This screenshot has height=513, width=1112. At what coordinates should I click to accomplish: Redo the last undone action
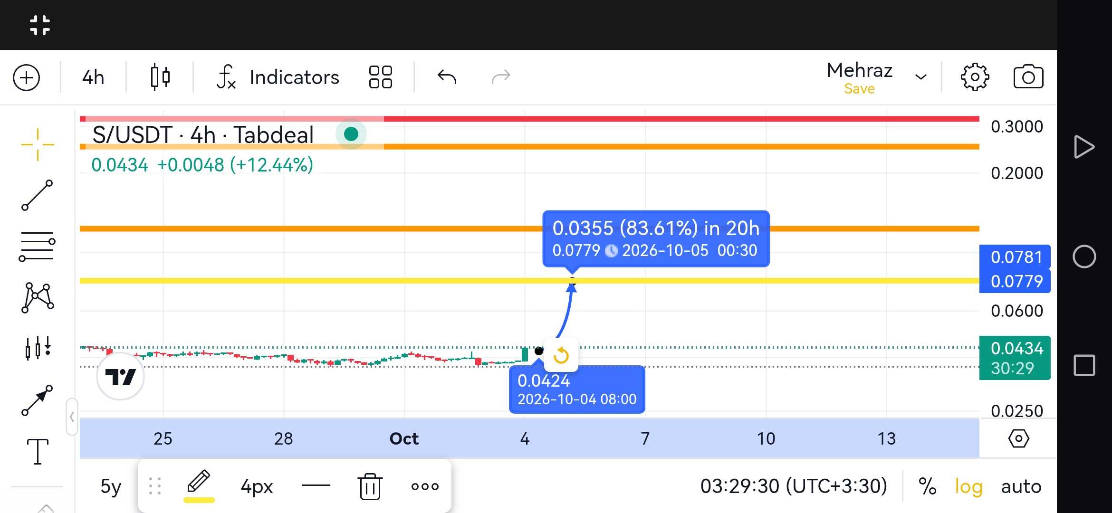coord(501,77)
